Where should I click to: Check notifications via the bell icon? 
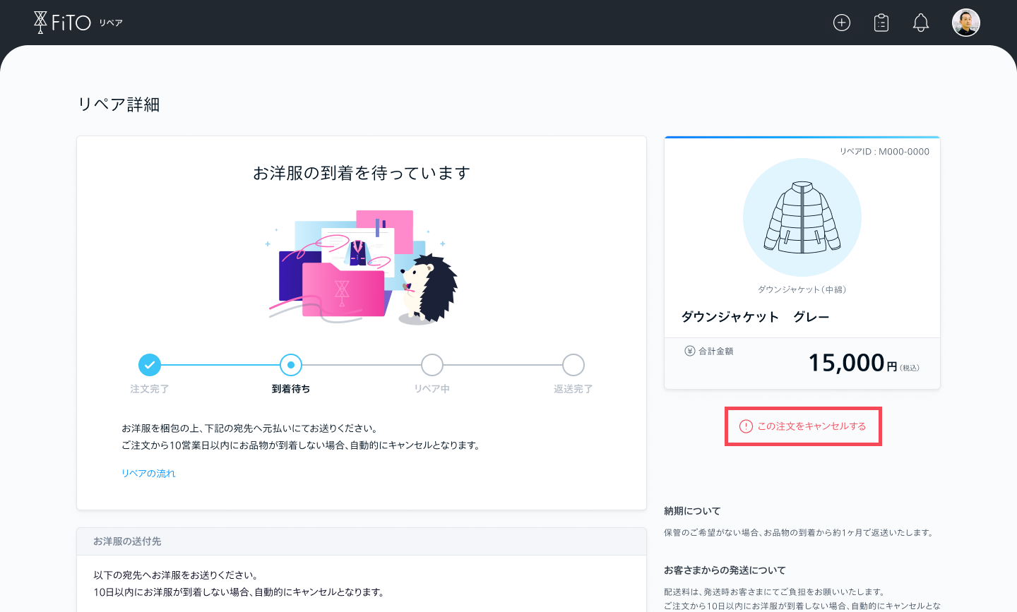pyautogui.click(x=921, y=22)
